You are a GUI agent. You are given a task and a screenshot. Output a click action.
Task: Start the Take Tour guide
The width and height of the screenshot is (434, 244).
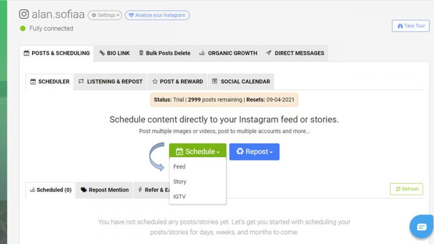[410, 26]
